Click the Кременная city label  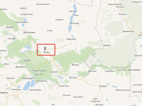point(128,31)
